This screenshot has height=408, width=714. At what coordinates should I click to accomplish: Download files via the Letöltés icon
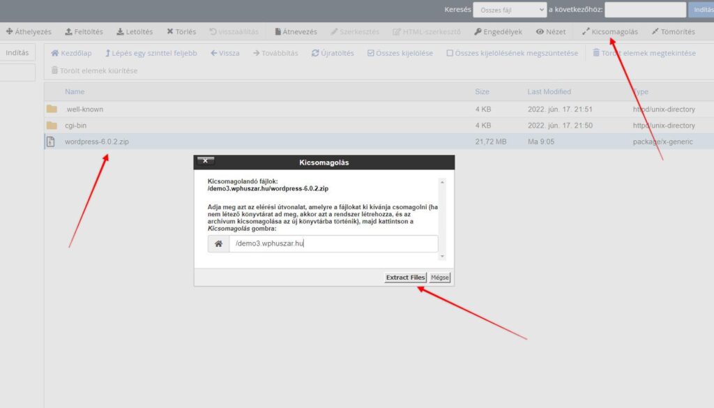[x=135, y=31]
